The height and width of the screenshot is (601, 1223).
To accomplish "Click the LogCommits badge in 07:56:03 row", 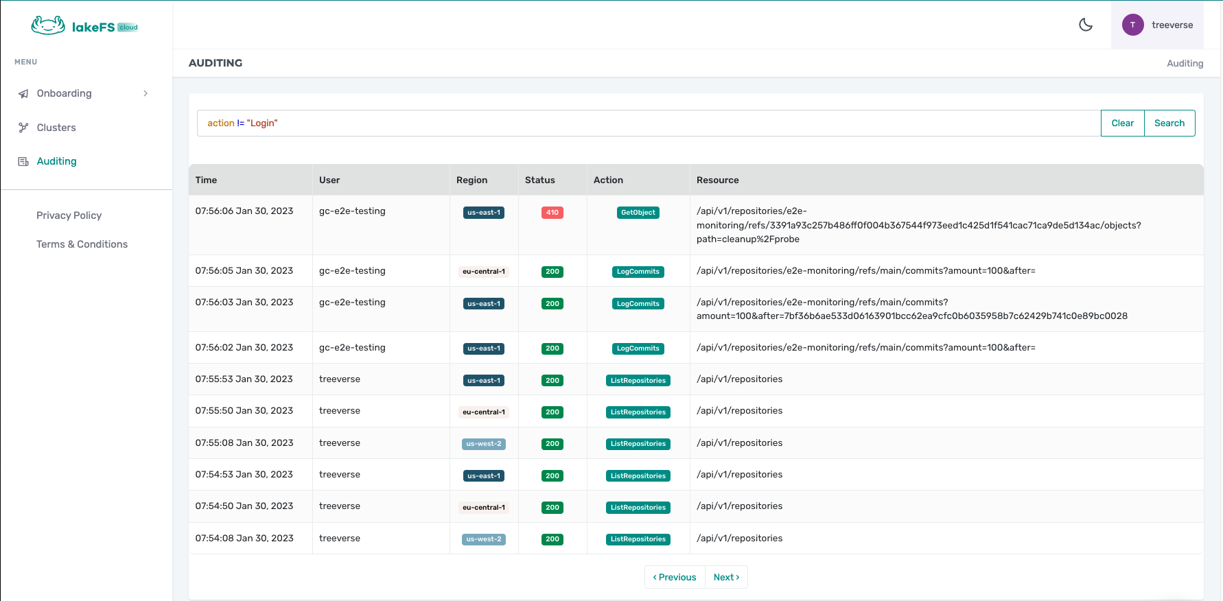I will coord(638,303).
